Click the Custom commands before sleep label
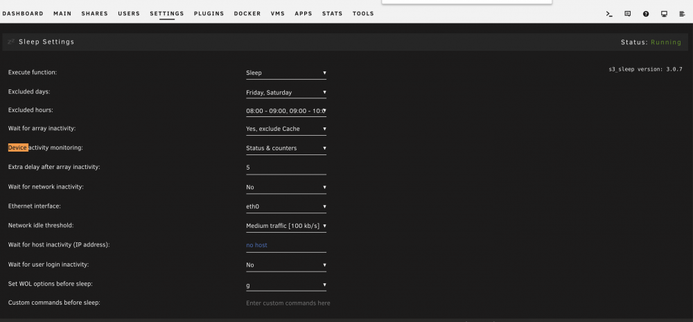 (54, 303)
